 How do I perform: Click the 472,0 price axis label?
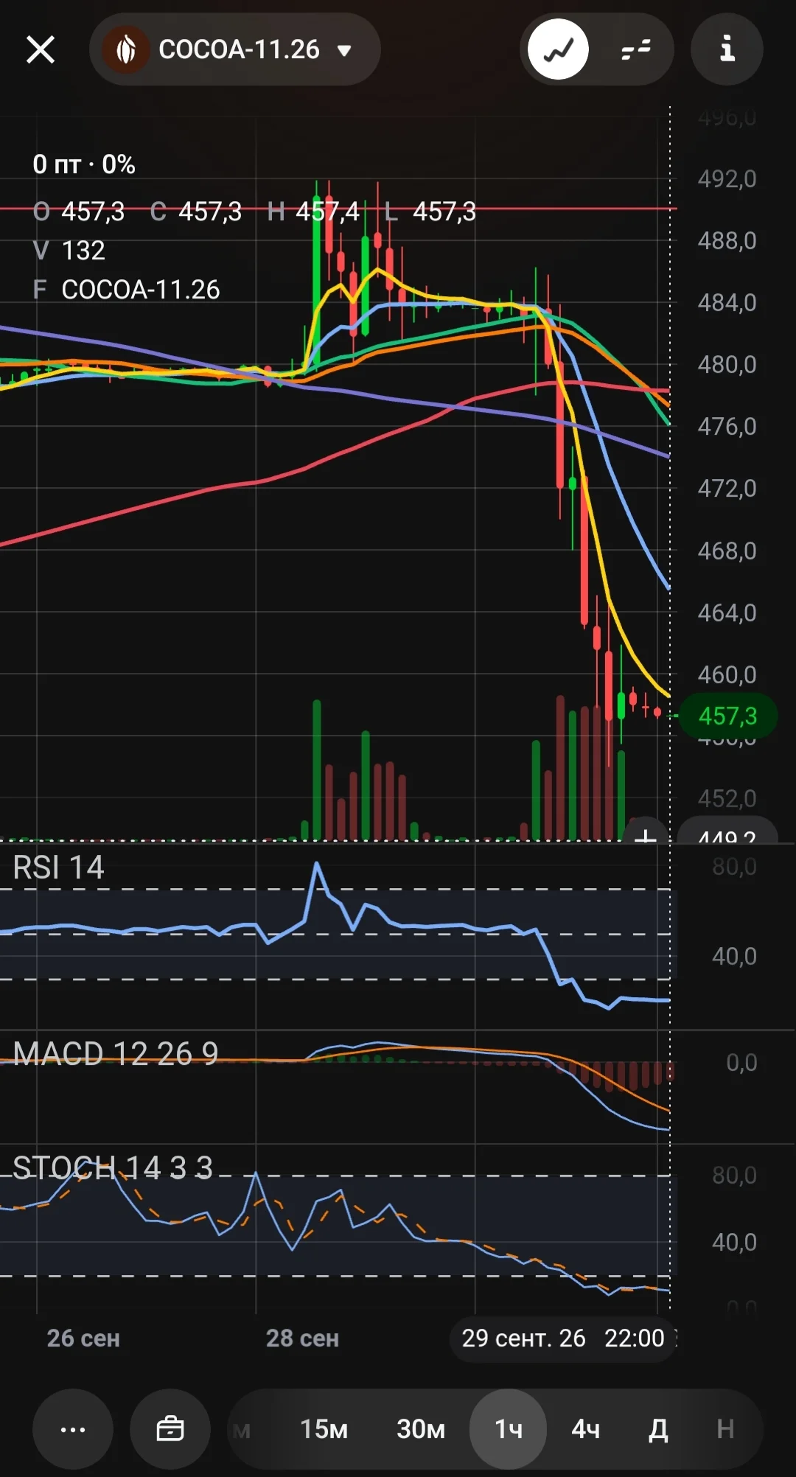click(727, 488)
